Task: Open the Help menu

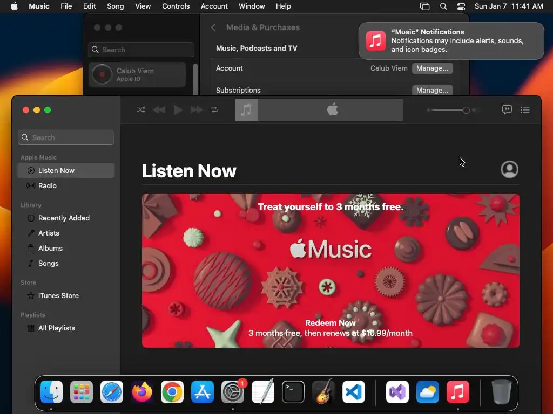Action: pos(283,6)
